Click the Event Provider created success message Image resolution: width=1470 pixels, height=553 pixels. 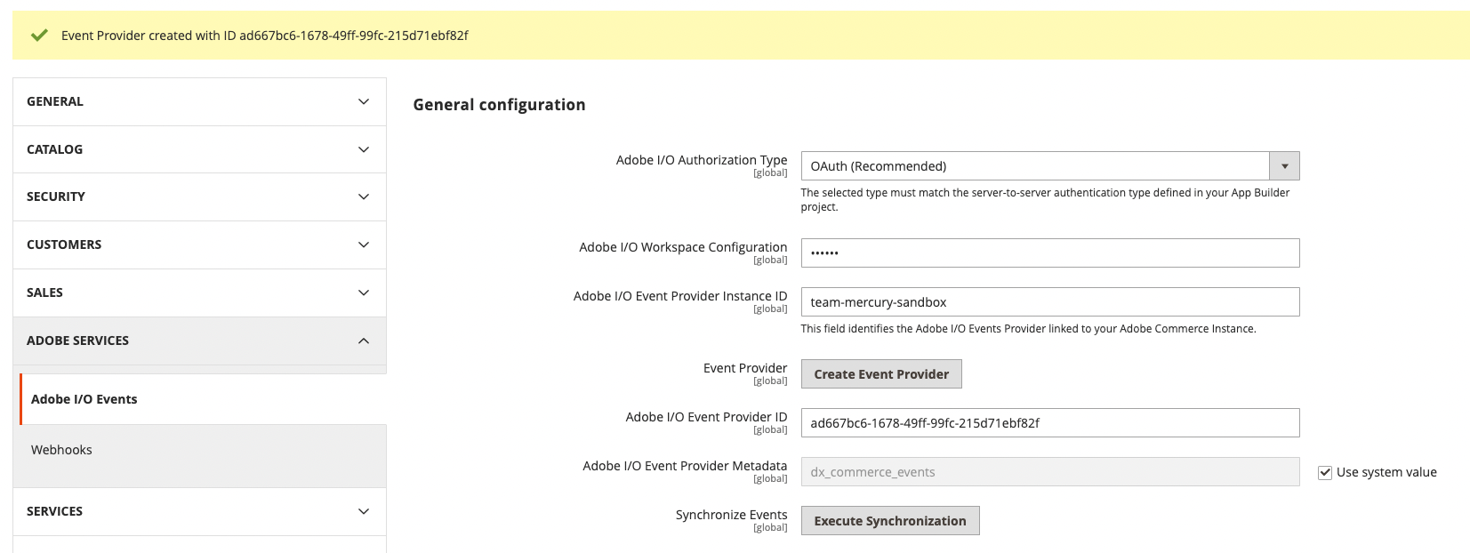(265, 36)
